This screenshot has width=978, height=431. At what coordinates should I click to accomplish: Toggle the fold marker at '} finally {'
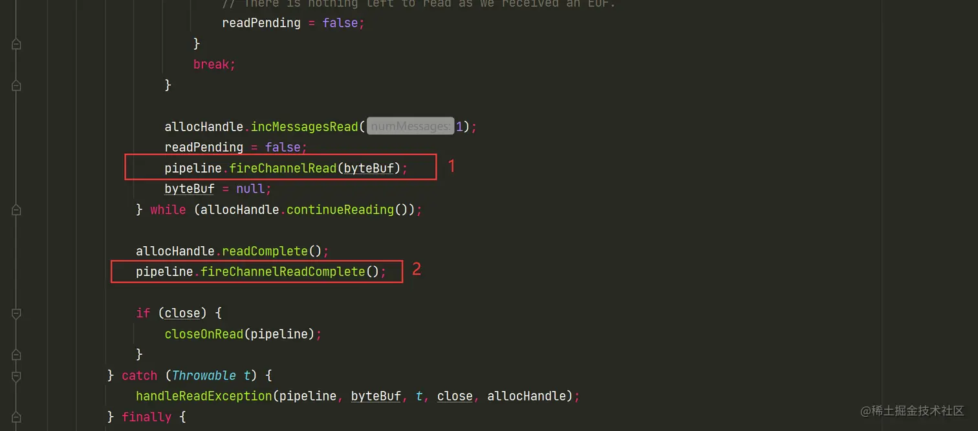tap(16, 417)
